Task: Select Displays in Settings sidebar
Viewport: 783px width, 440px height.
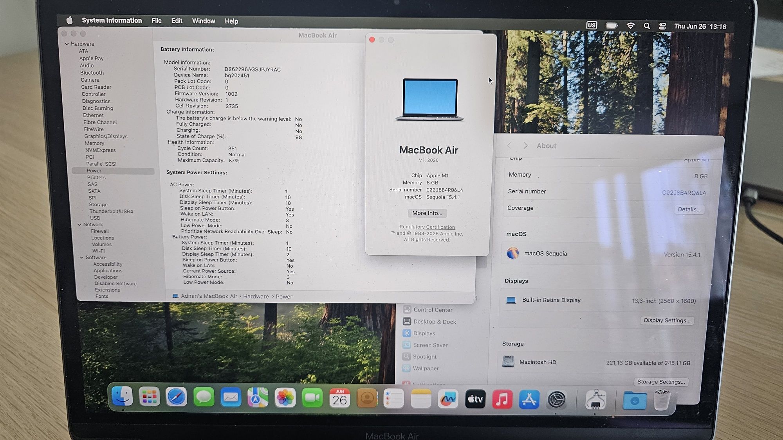Action: point(419,333)
